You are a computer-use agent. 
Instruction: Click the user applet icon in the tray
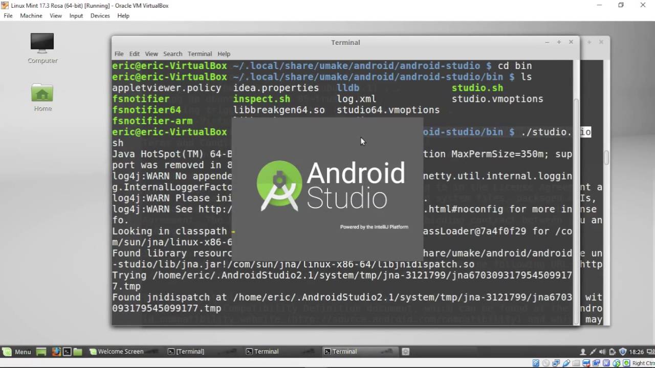pos(583,352)
